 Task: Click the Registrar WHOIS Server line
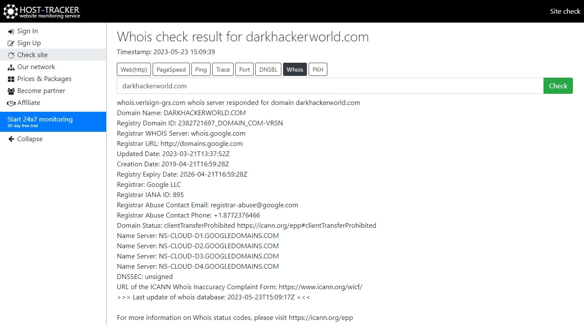pos(181,133)
